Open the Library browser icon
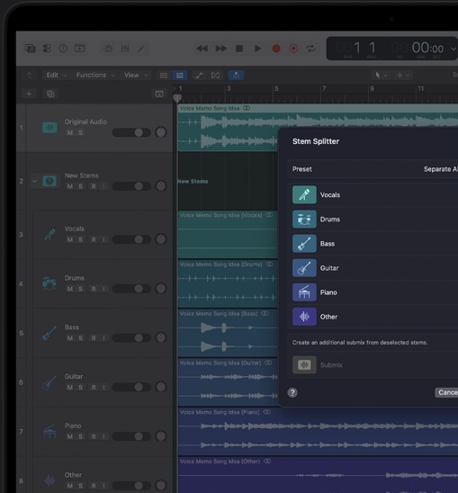 coord(31,49)
